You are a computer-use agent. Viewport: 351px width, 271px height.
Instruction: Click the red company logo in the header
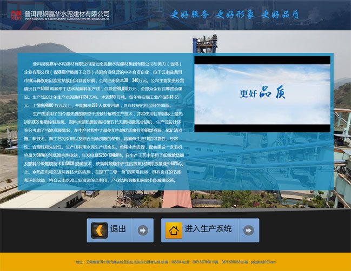click(x=16, y=13)
